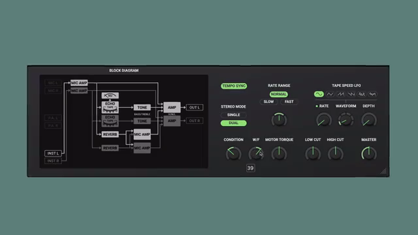Click the dimmed AMP block feeding OUT R
This screenshot has width=418, height=235.
click(172, 121)
